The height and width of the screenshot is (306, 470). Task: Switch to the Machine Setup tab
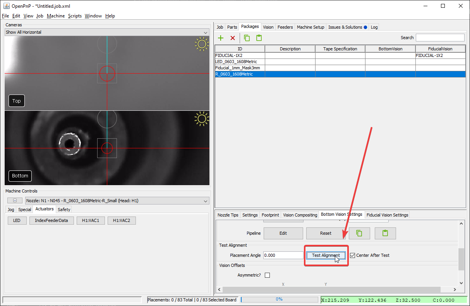click(310, 27)
